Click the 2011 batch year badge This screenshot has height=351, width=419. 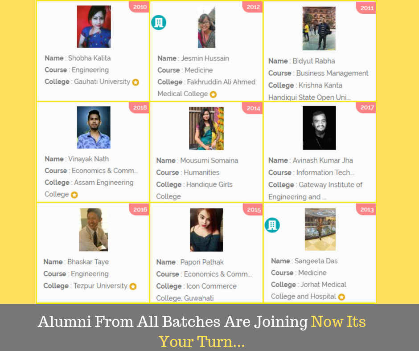coord(366,8)
